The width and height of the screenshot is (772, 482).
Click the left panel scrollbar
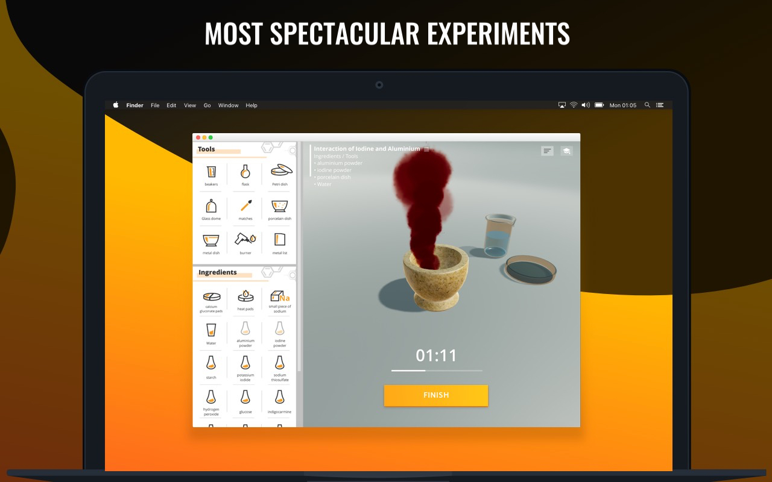coord(299,256)
